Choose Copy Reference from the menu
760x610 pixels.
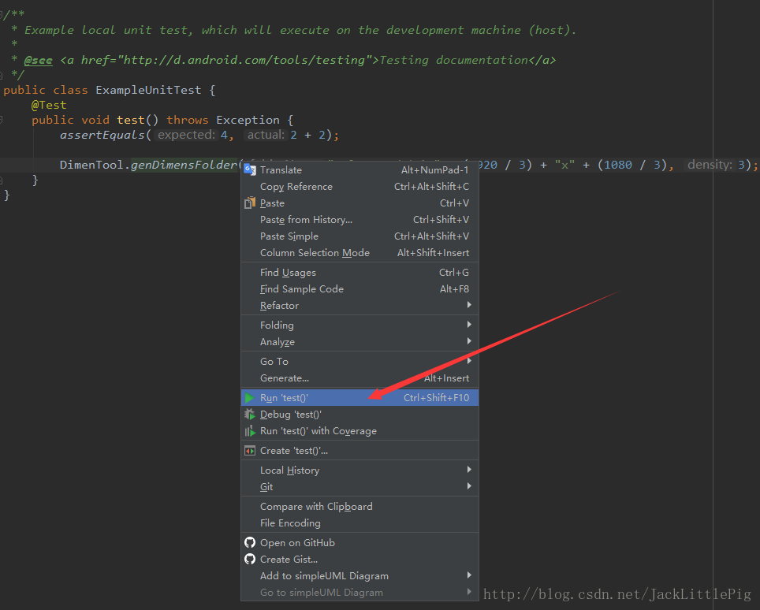360,187
